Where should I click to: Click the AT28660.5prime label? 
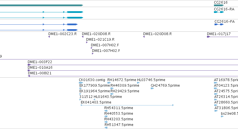tap(226, 102)
